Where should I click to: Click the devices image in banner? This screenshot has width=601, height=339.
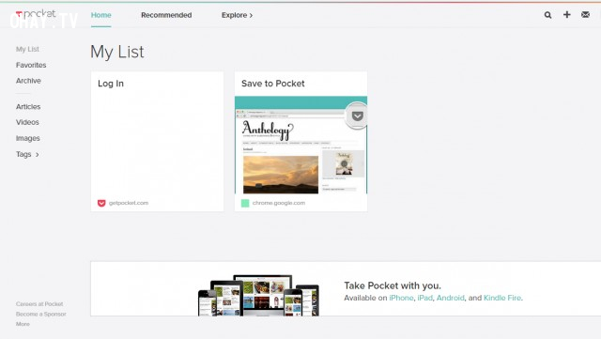click(258, 295)
